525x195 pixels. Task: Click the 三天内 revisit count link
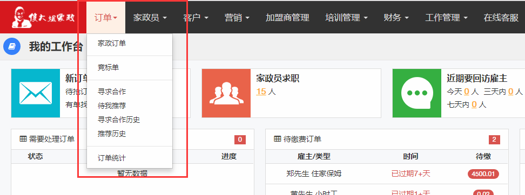point(510,92)
